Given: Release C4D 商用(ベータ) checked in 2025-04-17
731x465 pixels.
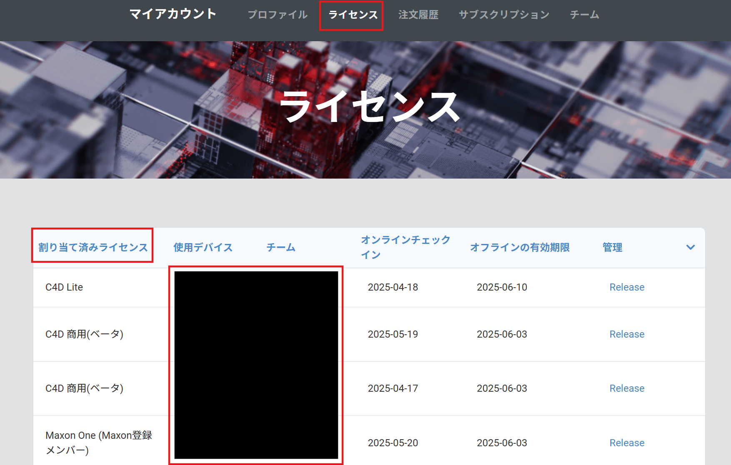Looking at the screenshot, I should point(627,388).
